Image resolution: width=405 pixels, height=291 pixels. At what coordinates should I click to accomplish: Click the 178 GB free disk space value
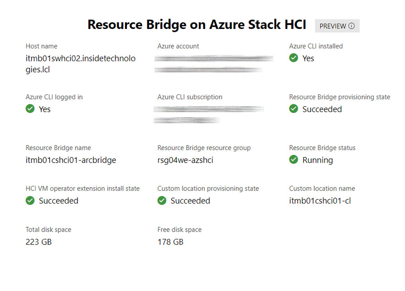click(x=170, y=242)
